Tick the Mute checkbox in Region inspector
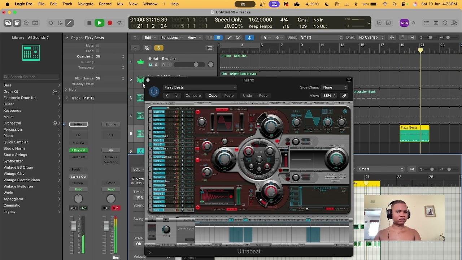The width and height of the screenshot is (462, 260). point(97,45)
